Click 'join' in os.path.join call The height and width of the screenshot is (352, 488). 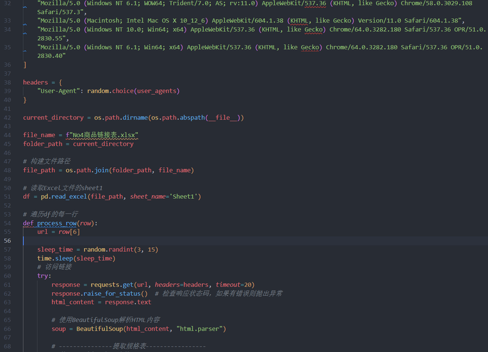point(101,170)
